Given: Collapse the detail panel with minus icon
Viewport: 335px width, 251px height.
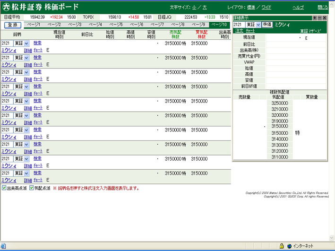Looking at the screenshot, I should pyautogui.click(x=319, y=18).
